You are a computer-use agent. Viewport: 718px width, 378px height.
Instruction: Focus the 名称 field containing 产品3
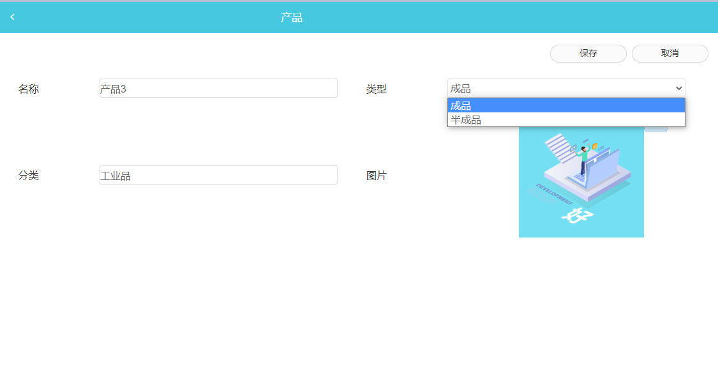(x=218, y=88)
